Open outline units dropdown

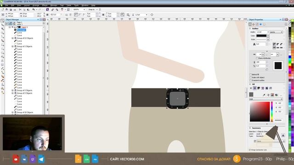[x=282, y=32]
